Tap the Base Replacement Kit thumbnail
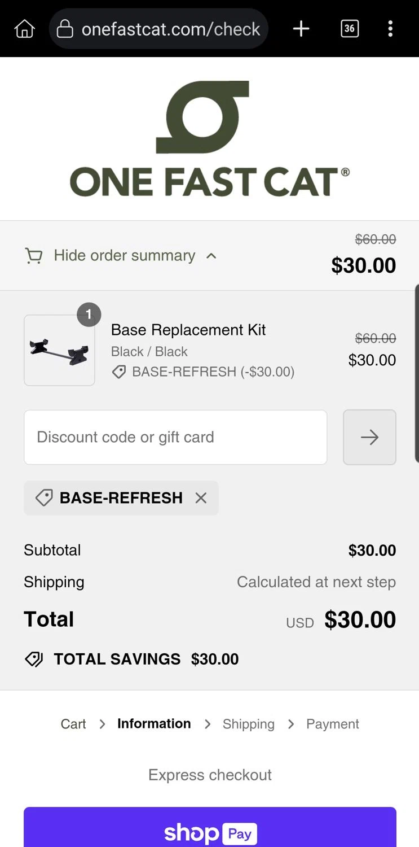 coord(59,350)
